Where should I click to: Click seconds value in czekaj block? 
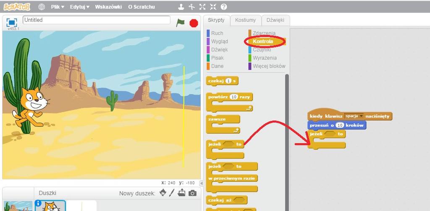(229, 81)
